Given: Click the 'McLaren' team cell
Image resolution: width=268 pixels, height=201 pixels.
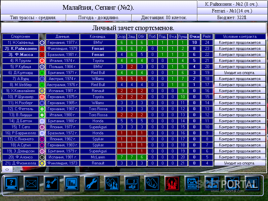Looking at the screenshot, I should [98, 157].
